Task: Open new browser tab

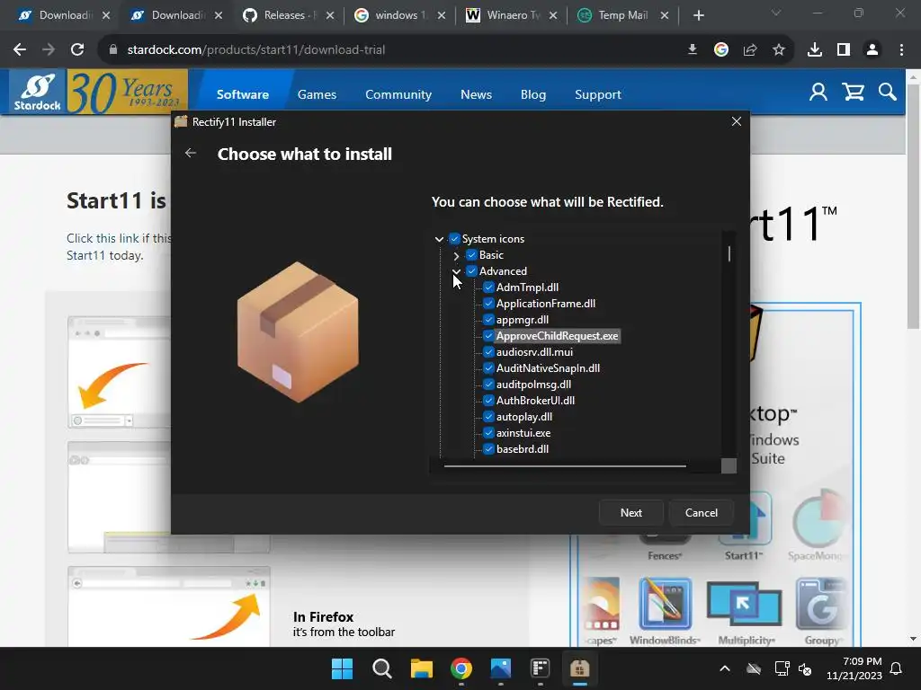Action: [x=698, y=16]
